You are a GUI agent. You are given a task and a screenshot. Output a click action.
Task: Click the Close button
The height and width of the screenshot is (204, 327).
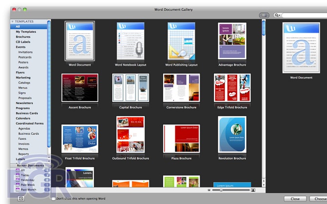tap(295, 199)
